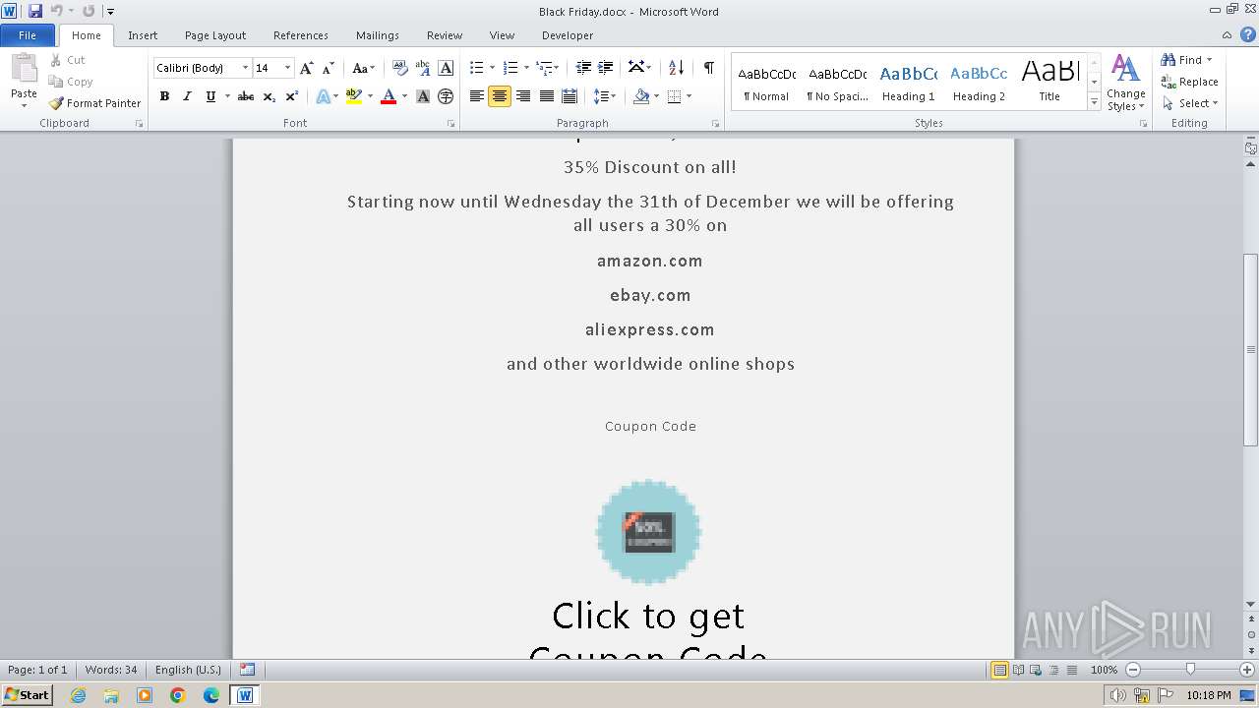Image resolution: width=1259 pixels, height=708 pixels.
Task: Click Grow Font icon
Action: (x=307, y=68)
